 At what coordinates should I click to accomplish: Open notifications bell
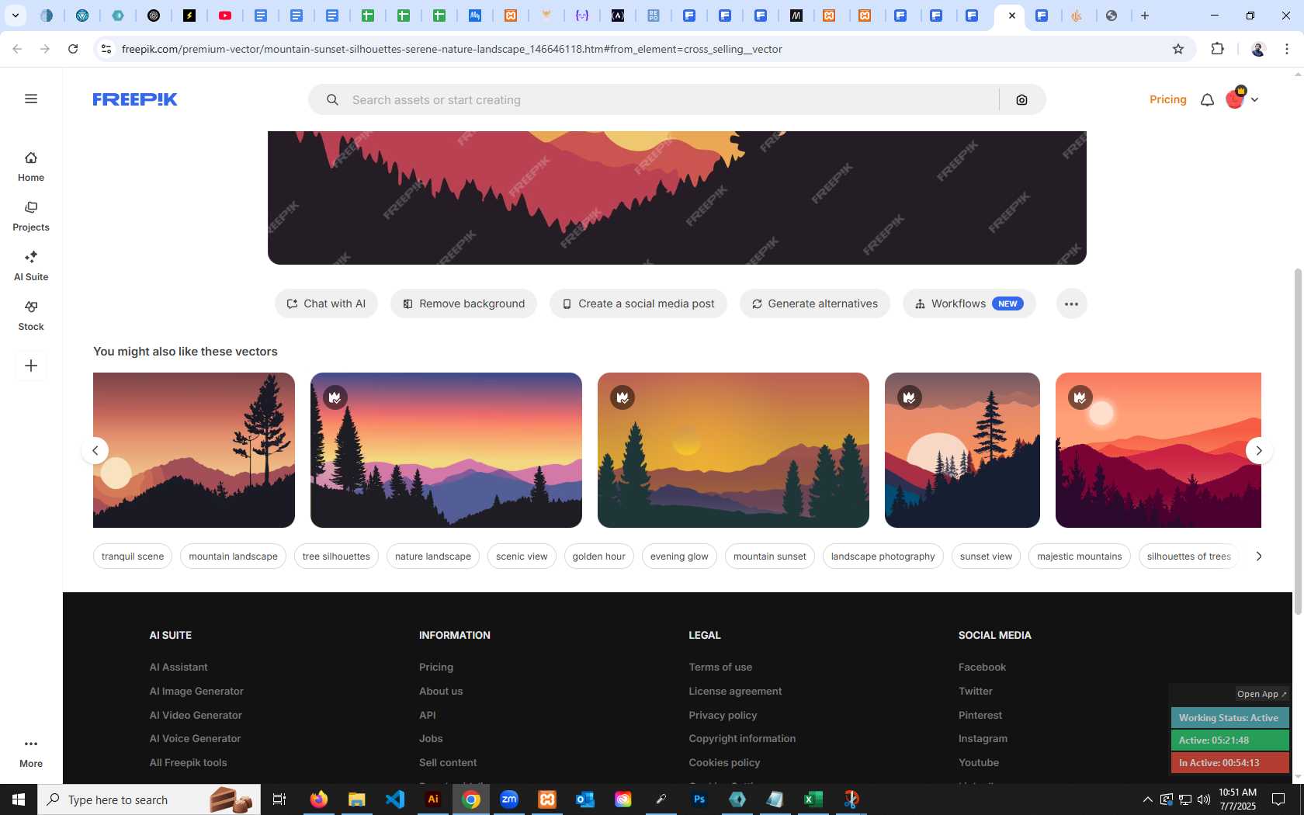(1207, 99)
